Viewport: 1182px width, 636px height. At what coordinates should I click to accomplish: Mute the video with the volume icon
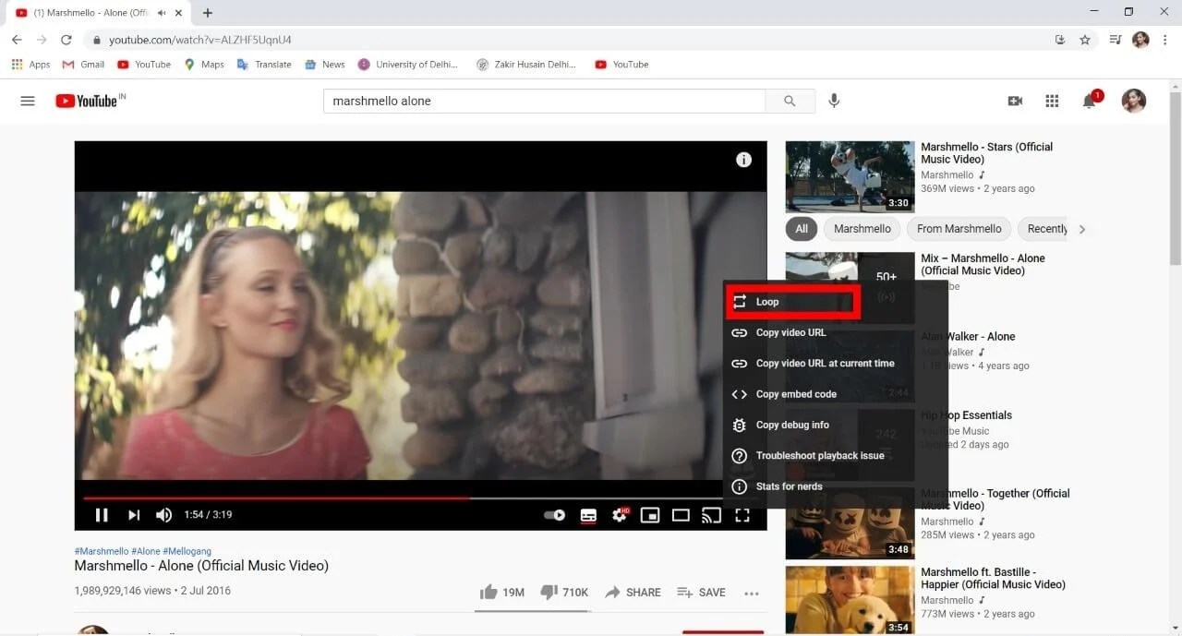[163, 515]
